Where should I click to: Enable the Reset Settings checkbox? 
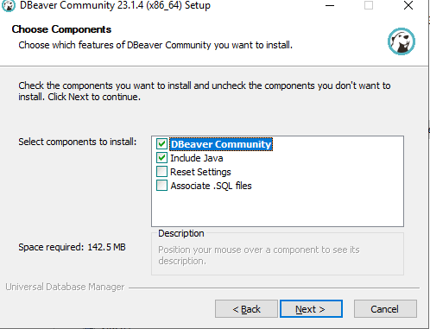(161, 172)
